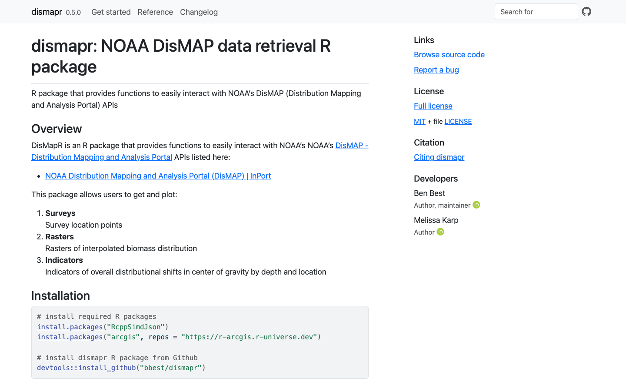Open the Browse source code link
This screenshot has height=391, width=626.
coord(449,55)
